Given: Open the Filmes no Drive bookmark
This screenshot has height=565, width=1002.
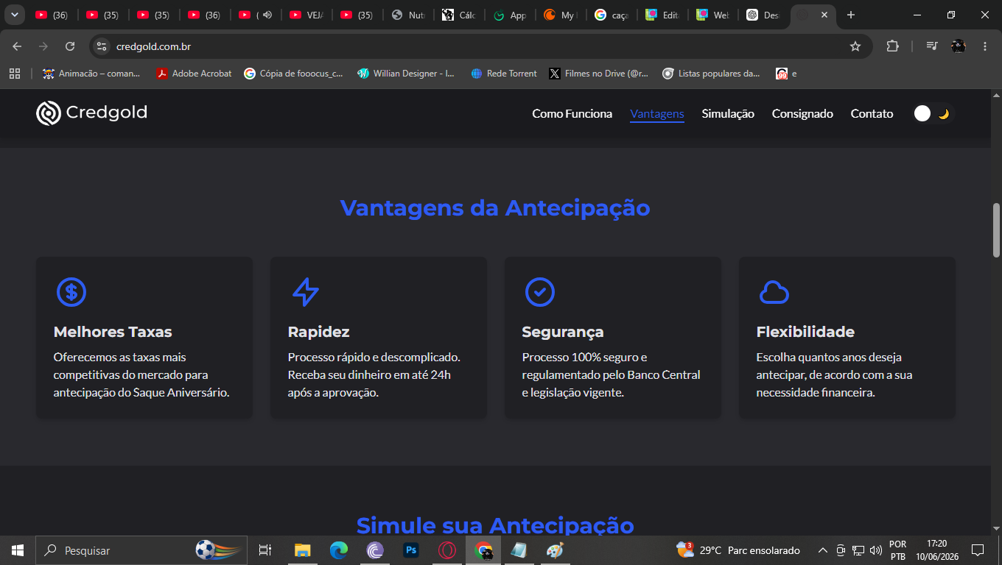Looking at the screenshot, I should coord(598,74).
